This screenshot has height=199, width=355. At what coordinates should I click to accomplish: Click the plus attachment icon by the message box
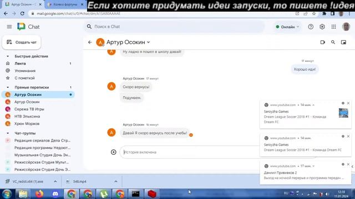point(113,152)
